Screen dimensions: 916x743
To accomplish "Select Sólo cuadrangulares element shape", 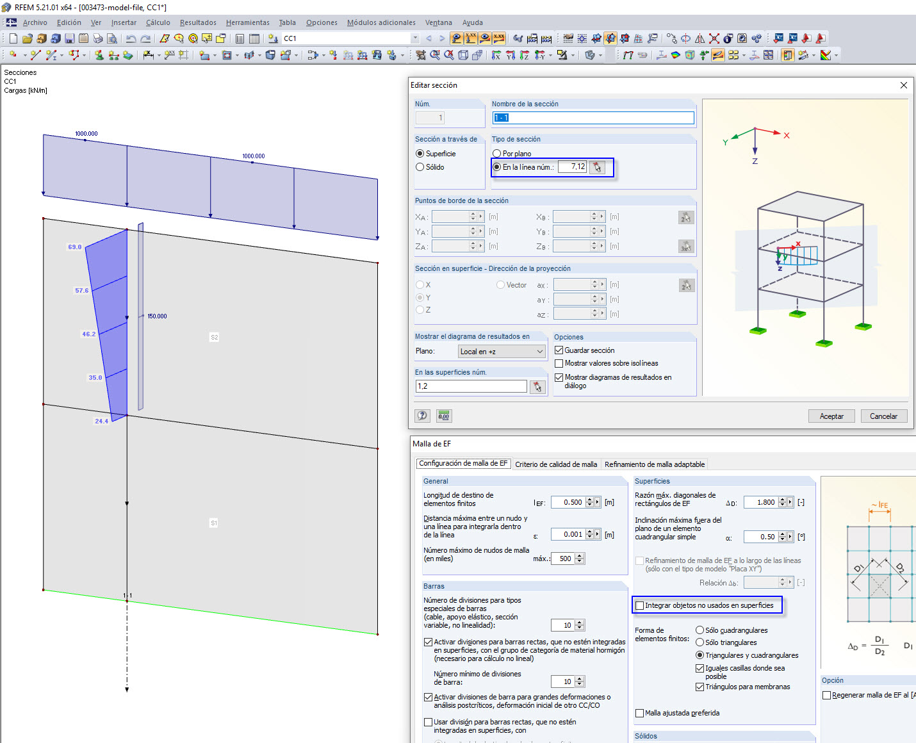I will [x=700, y=630].
